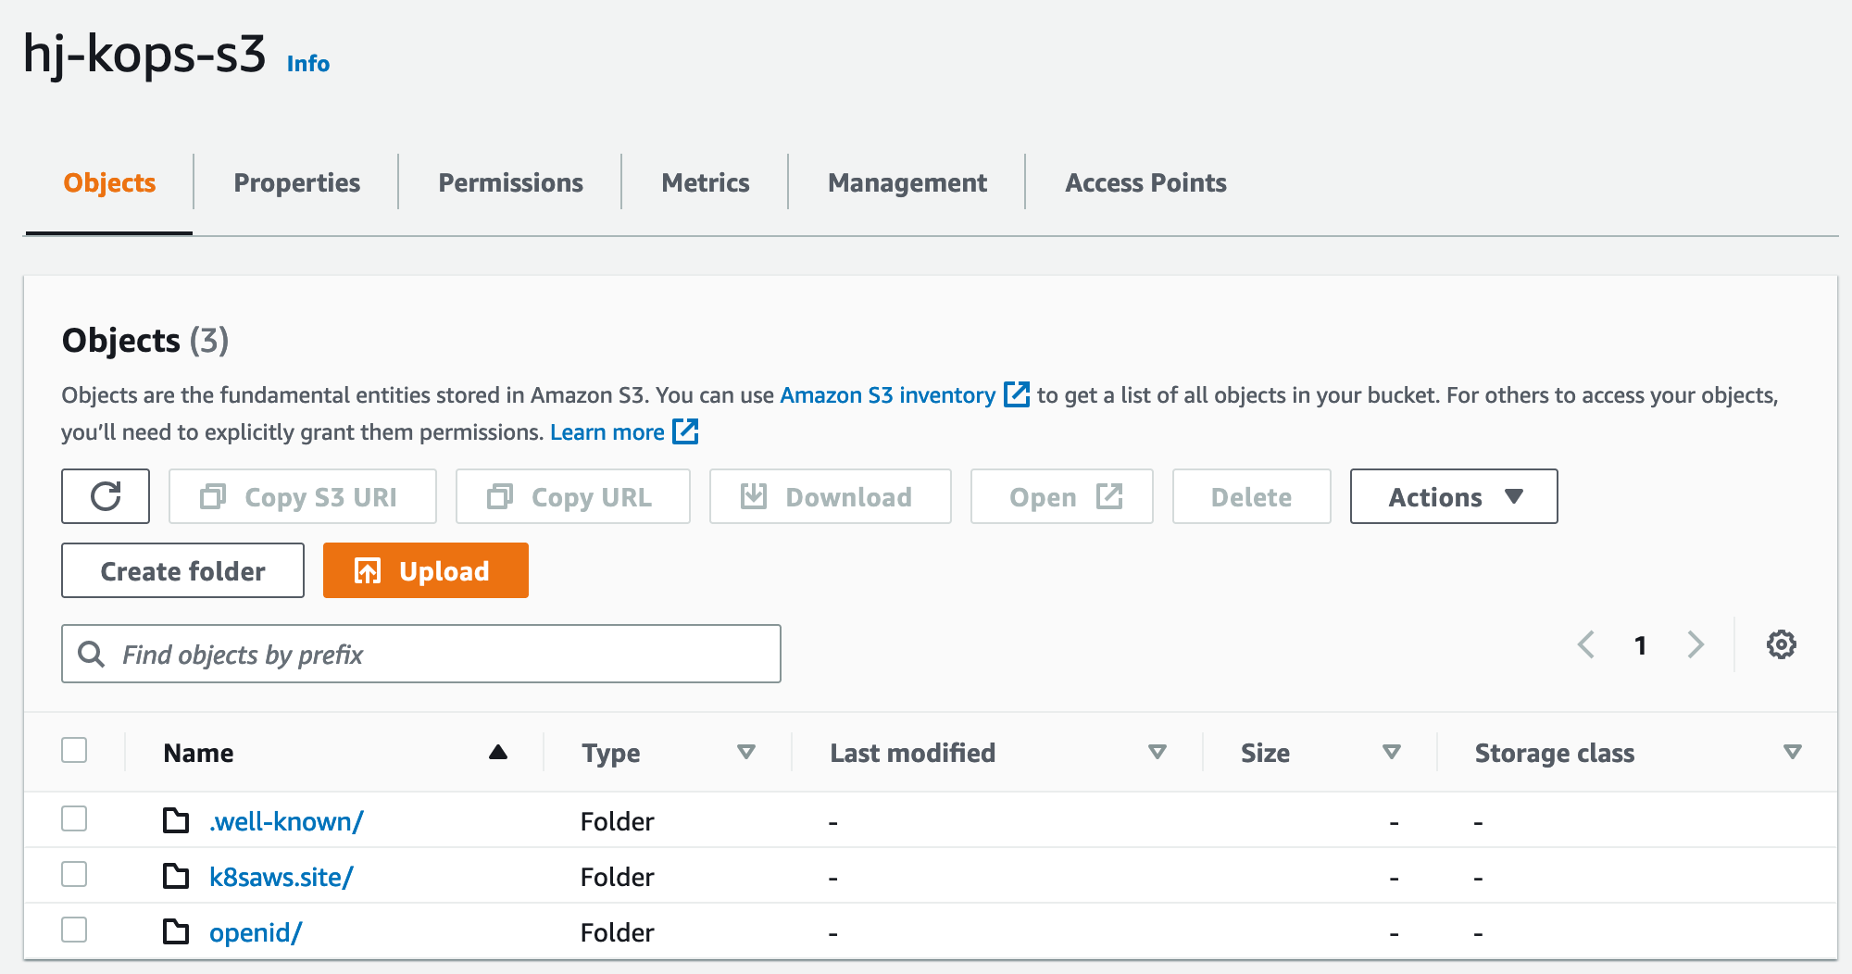Sort by the Size column arrow
Viewport: 1852px width, 974px height.
click(1392, 752)
